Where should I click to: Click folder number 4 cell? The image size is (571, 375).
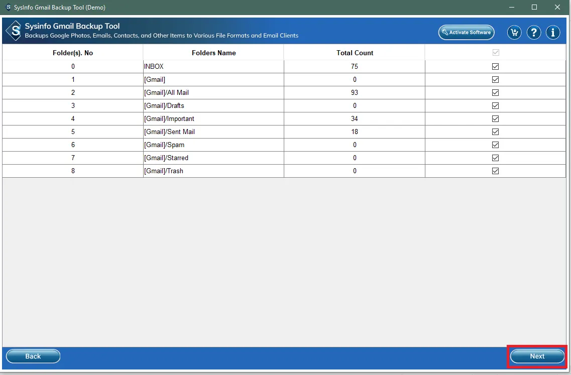[x=73, y=119]
